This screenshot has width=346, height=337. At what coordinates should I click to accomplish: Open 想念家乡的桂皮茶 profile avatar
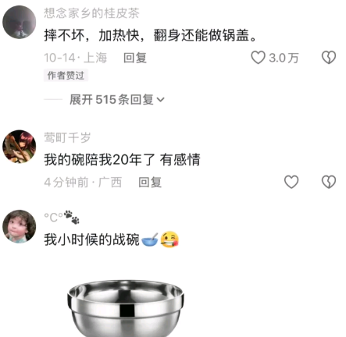(20, 22)
